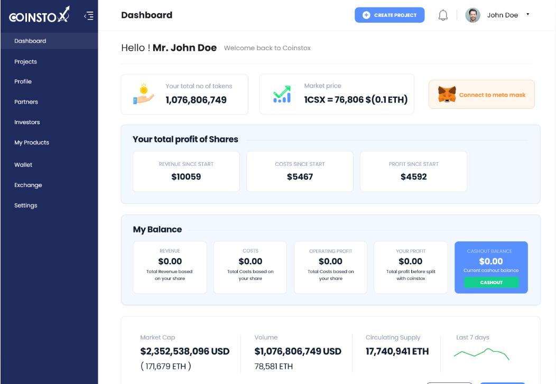Click the plus icon in Create Project

(x=366, y=15)
